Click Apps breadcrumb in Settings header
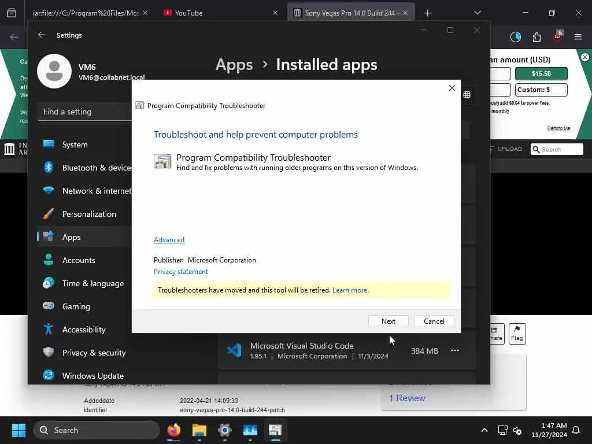The image size is (592, 444). [x=234, y=65]
